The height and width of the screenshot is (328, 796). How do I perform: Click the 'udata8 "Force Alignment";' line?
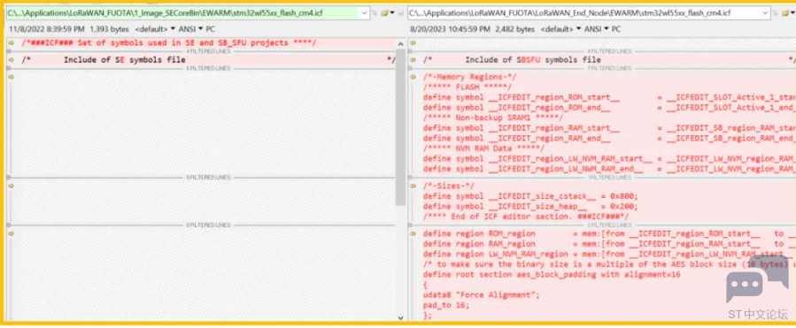tap(482, 294)
